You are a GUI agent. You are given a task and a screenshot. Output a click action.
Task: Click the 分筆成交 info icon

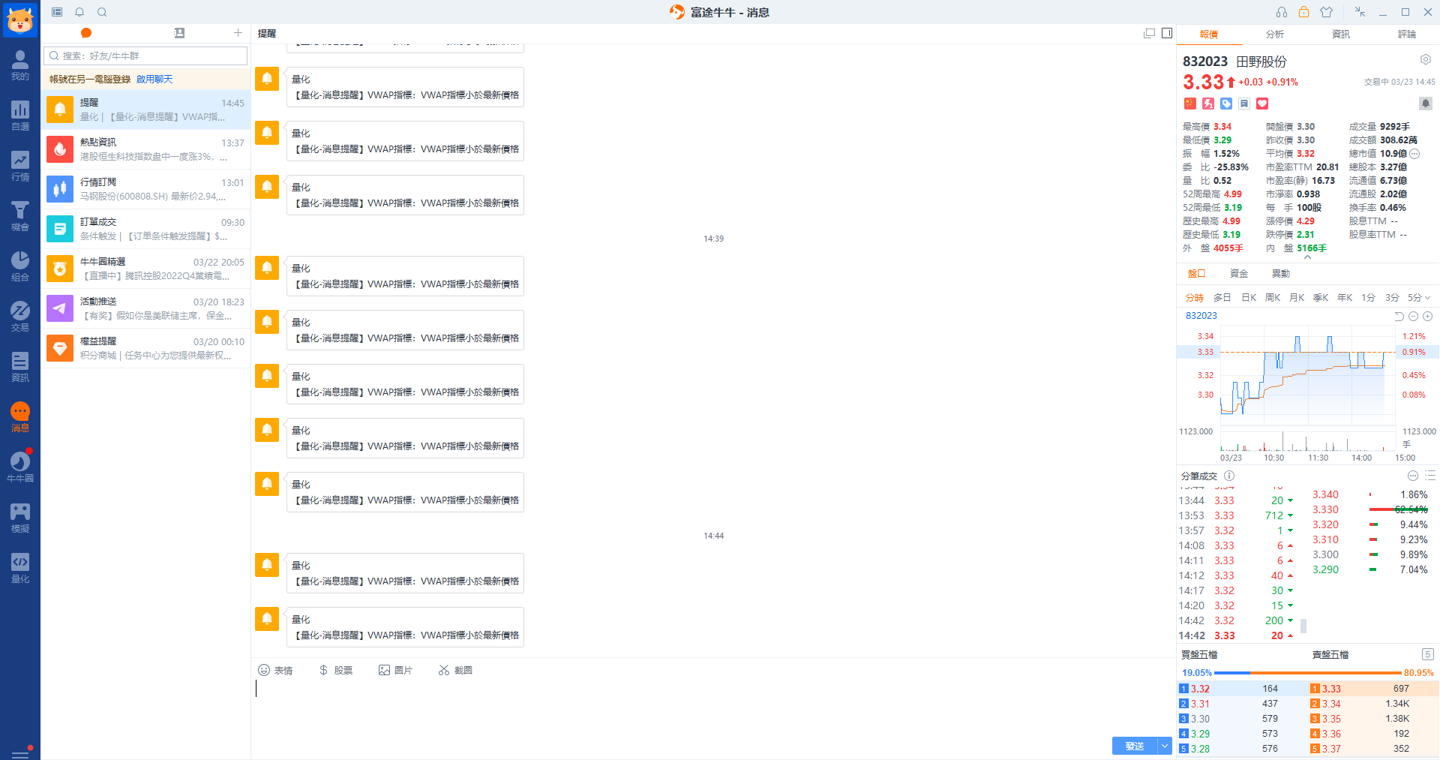[x=1229, y=476]
